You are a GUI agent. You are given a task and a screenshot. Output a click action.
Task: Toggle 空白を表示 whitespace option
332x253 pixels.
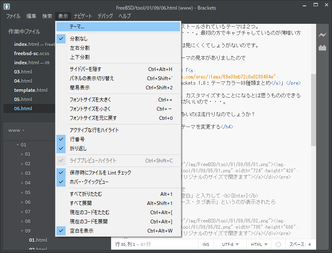118,231
